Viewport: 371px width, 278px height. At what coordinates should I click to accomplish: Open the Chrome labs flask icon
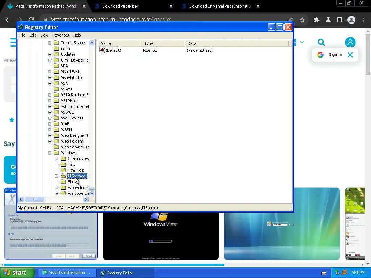pos(328,20)
